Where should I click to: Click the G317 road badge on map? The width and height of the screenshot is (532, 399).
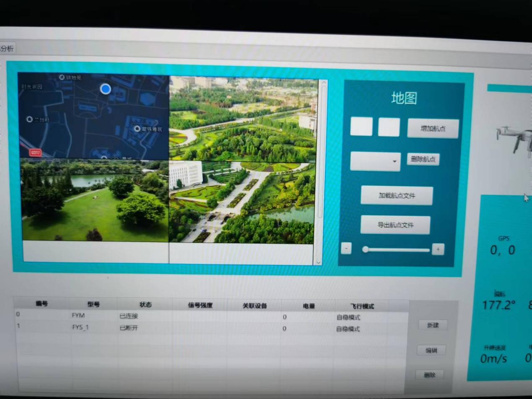pyautogui.click(x=35, y=153)
